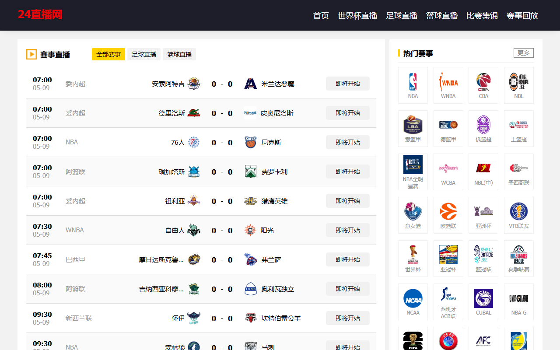
Task: Open 赛事回放 in top navigation
Action: coord(522,15)
